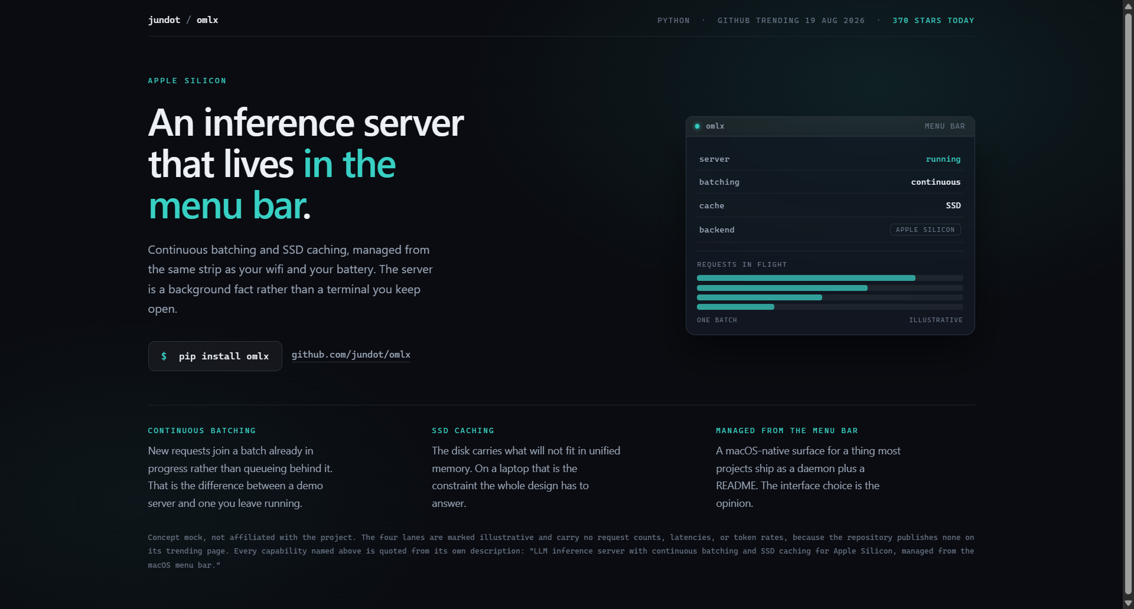This screenshot has width=1134, height=609.
Task: Click the scrollbar down arrow
Action: [x=1128, y=603]
